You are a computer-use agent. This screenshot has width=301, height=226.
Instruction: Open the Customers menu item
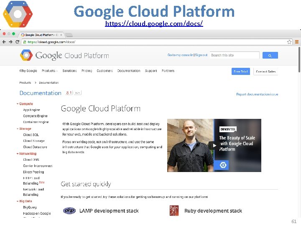point(105,71)
